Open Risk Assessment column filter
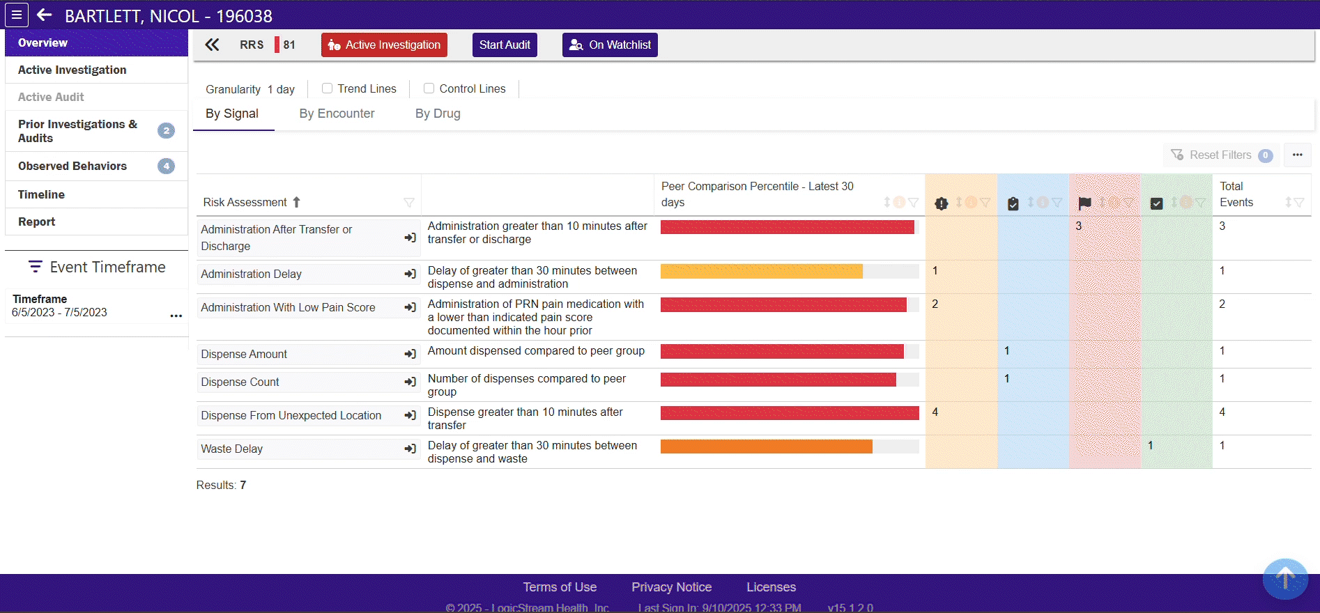 click(x=409, y=203)
